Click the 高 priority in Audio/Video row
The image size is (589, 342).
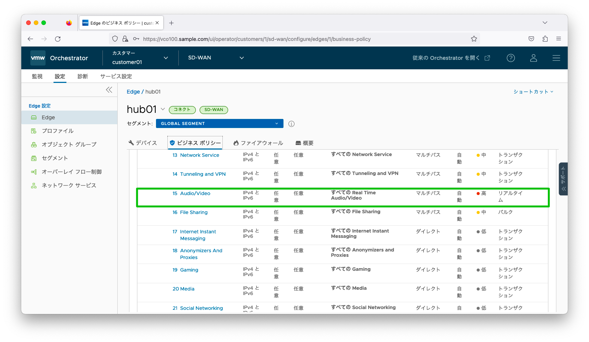(481, 194)
